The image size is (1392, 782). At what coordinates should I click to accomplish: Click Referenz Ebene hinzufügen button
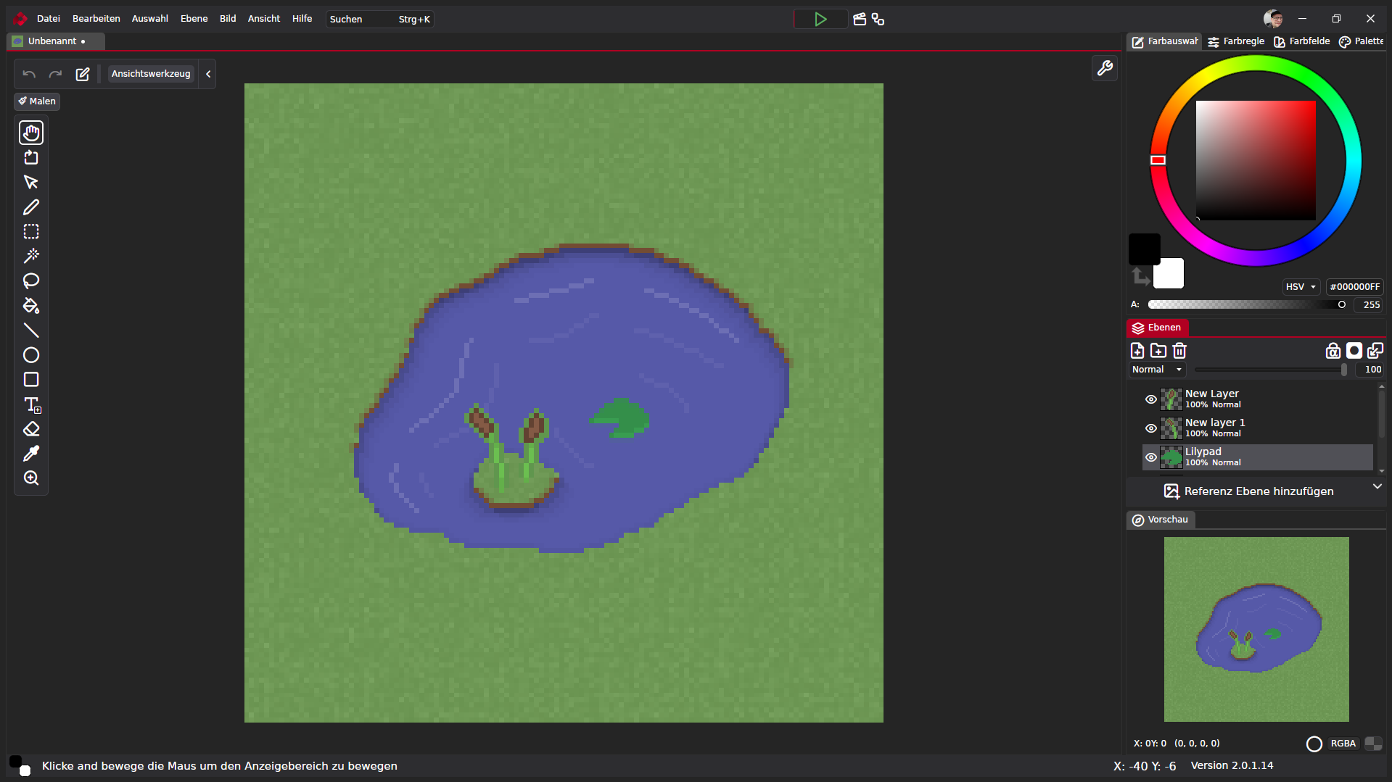pyautogui.click(x=1248, y=491)
